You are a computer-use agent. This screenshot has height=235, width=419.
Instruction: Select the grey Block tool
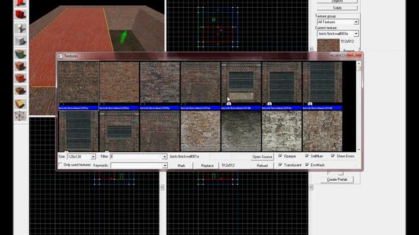point(20,41)
